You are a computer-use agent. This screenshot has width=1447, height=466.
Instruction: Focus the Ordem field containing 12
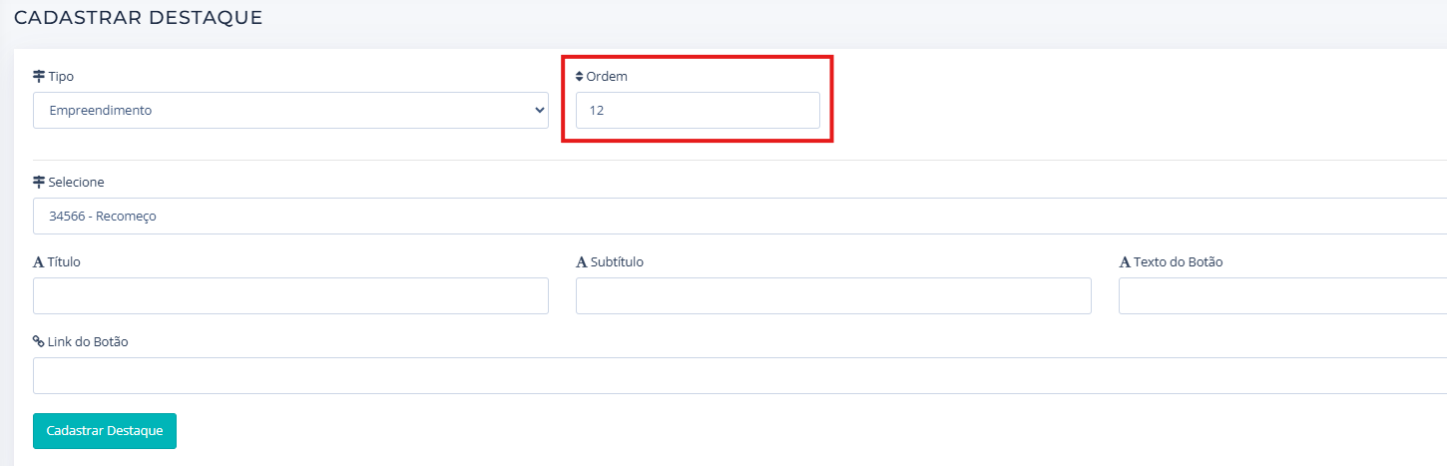698,111
